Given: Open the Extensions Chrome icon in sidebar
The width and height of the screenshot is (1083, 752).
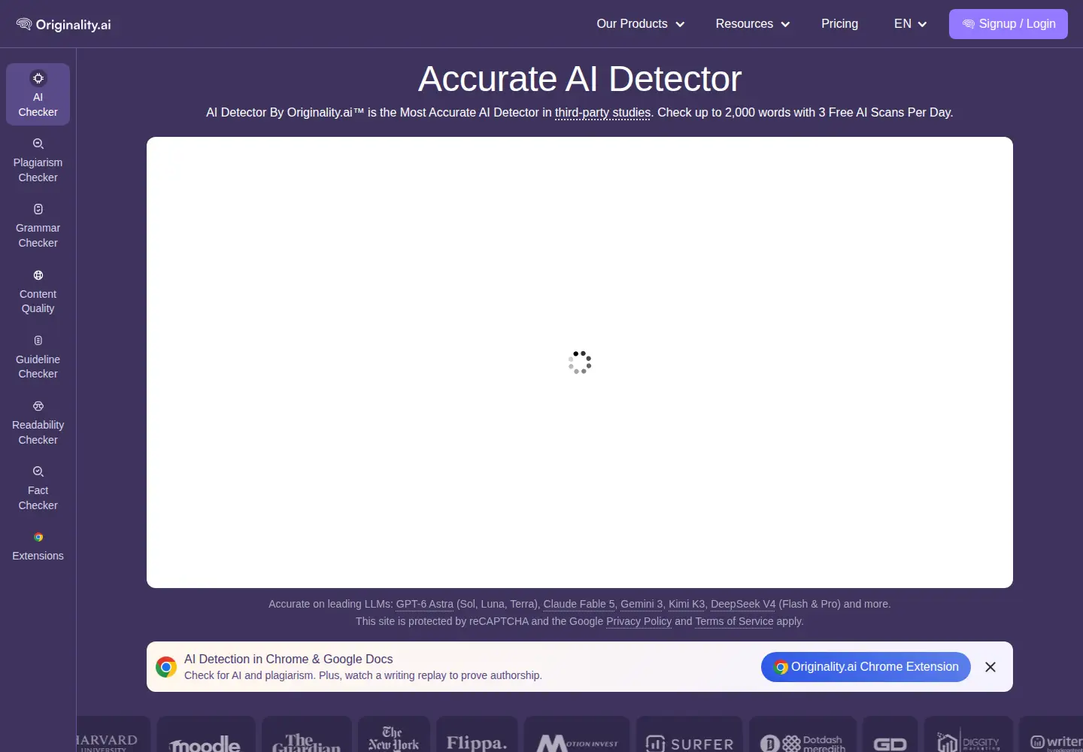Looking at the screenshot, I should pos(38,537).
